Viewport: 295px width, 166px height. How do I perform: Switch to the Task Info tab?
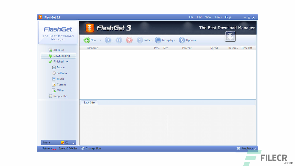(x=89, y=103)
